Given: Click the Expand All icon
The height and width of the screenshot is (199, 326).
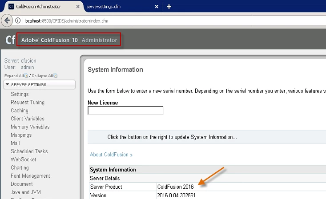Looking at the screenshot, I should tap(26, 76).
